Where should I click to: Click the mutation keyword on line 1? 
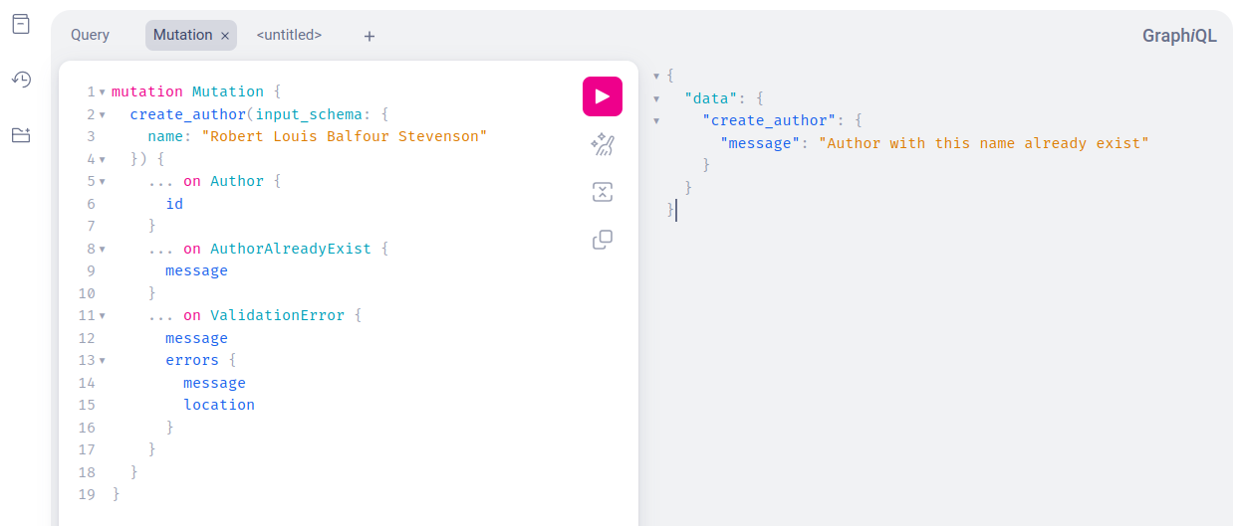coord(147,91)
